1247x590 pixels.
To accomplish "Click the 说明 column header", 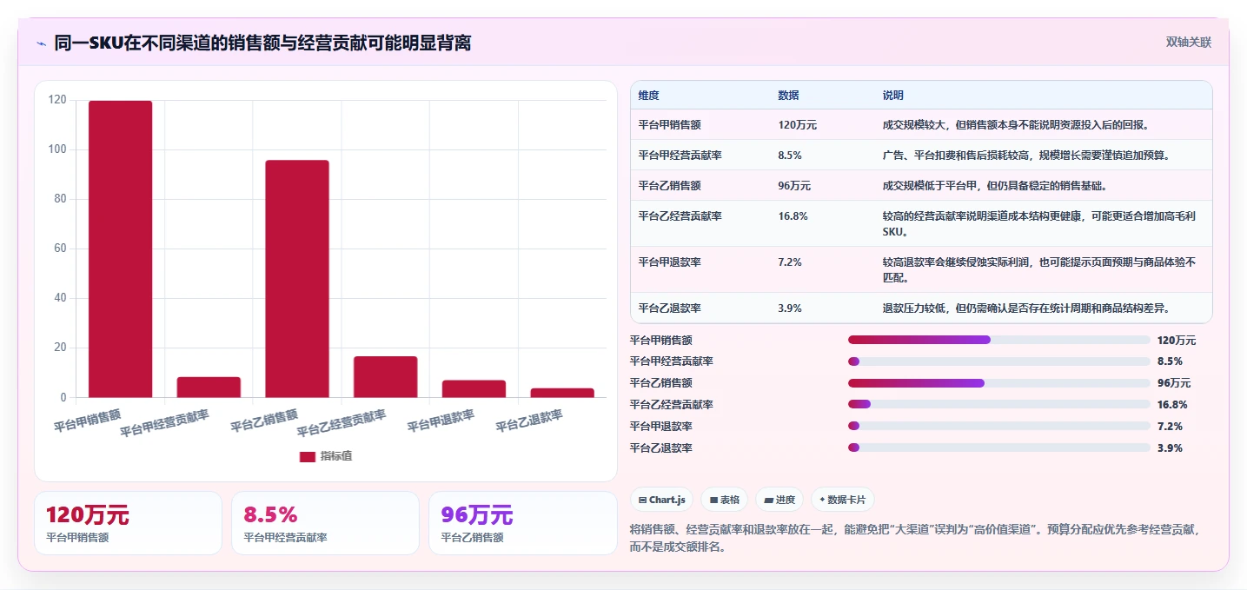I will 892,96.
